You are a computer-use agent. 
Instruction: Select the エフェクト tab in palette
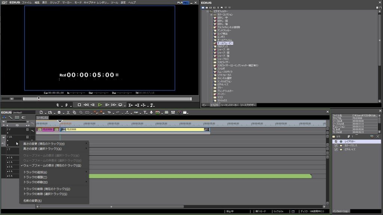point(214,105)
